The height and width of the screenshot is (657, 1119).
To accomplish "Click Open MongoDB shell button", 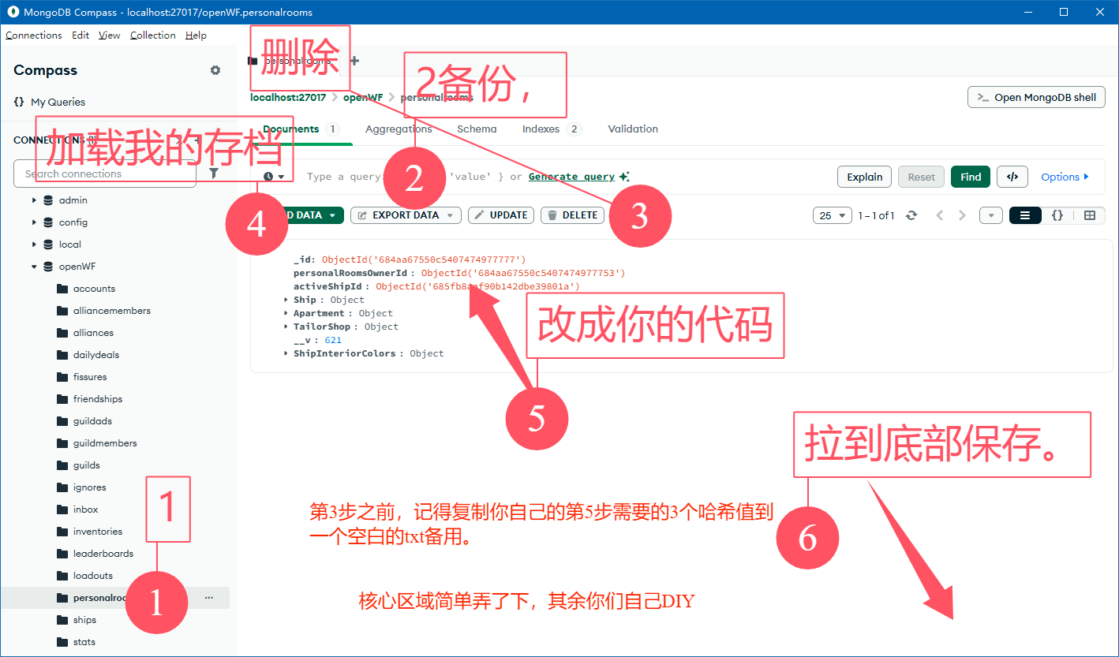I will point(1036,97).
